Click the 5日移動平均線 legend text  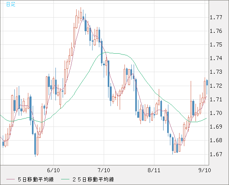pyautogui.click(x=36, y=179)
